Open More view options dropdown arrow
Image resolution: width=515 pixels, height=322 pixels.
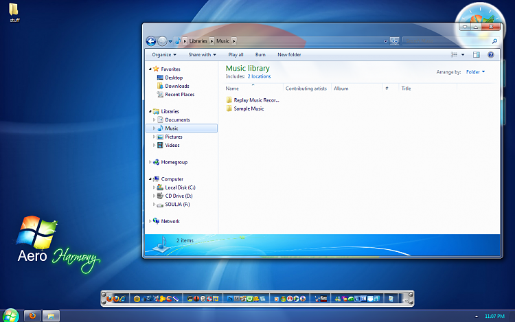click(463, 55)
